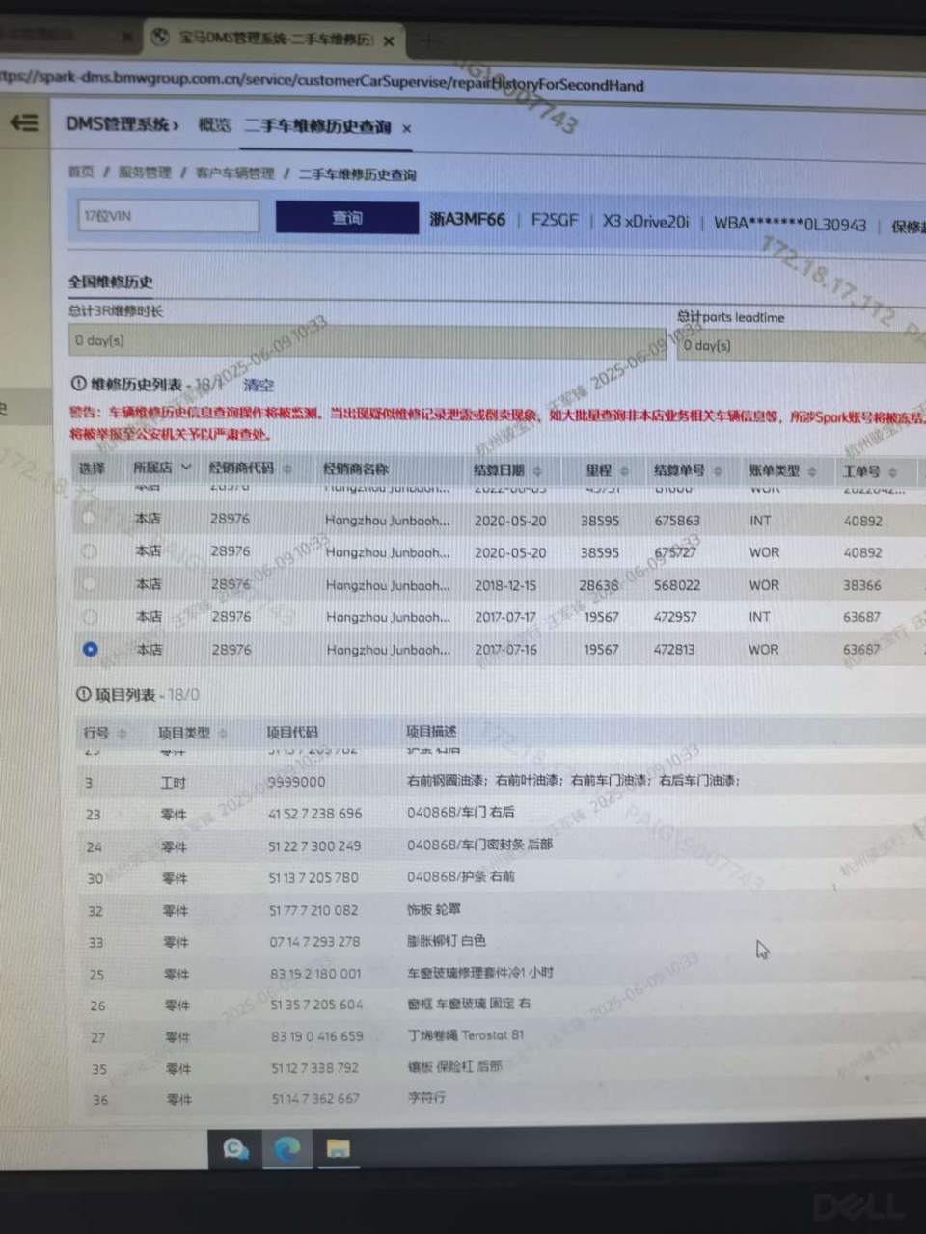The height and width of the screenshot is (1234, 926).
Task: Sort by 账单类型 using its sort icon
Action: (x=812, y=470)
